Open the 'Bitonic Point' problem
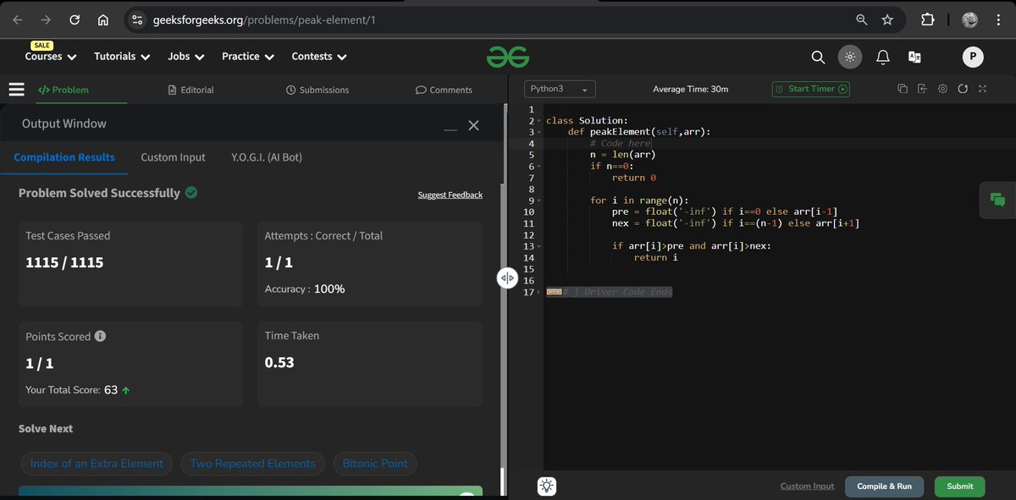 click(x=375, y=464)
